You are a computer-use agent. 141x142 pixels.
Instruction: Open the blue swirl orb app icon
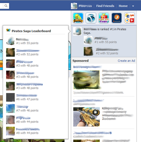91,18
